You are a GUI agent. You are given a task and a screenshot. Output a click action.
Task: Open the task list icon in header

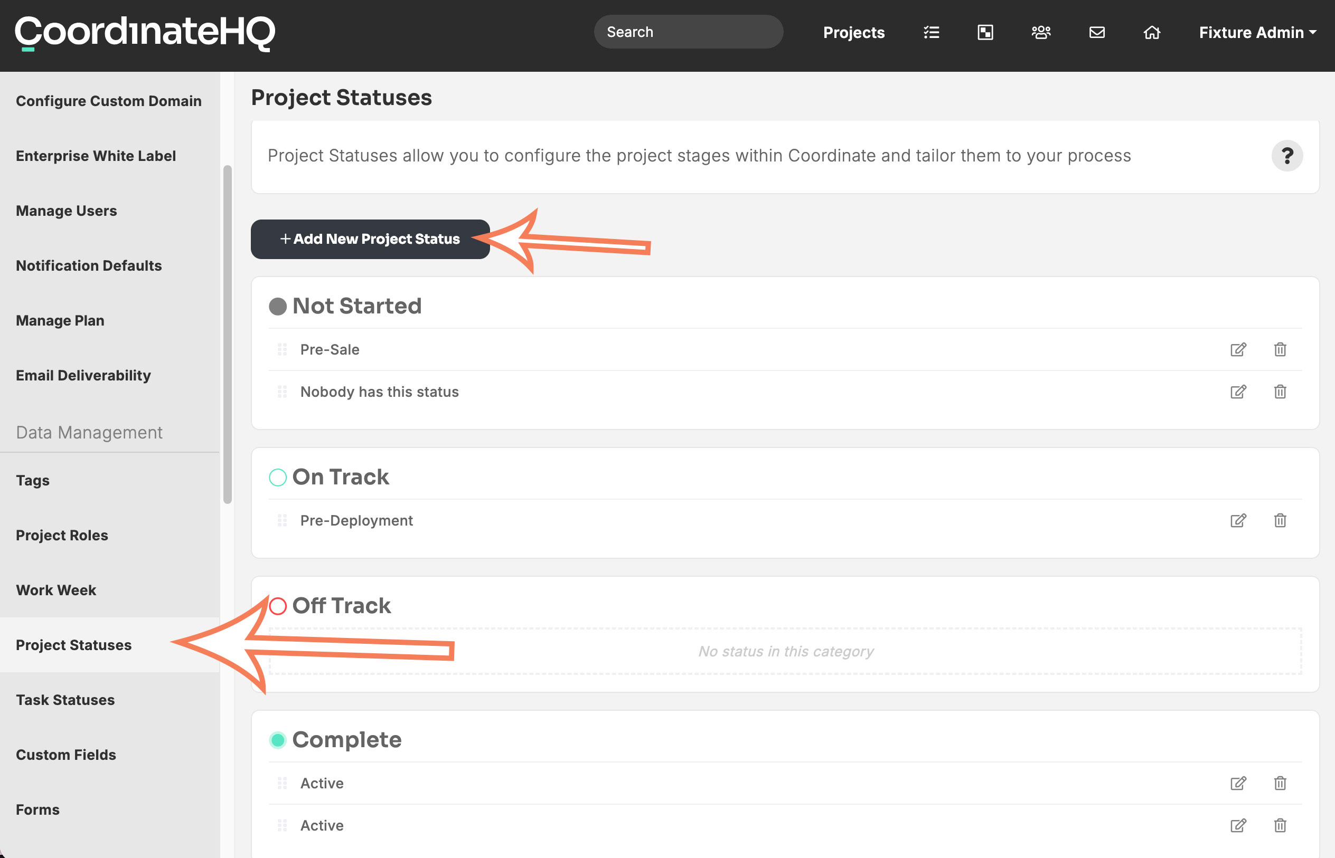(x=932, y=32)
